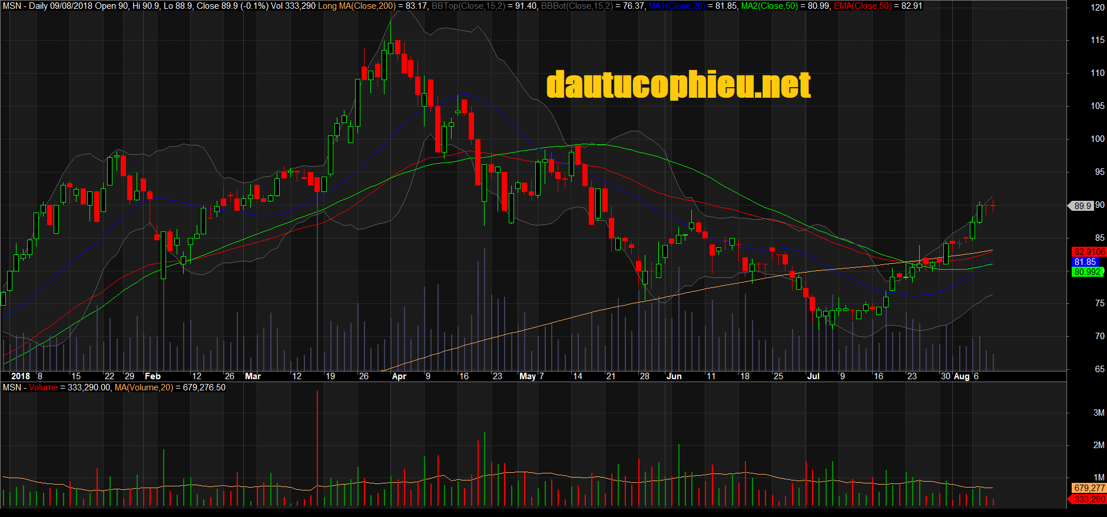Click the 110 price axis label
The width and height of the screenshot is (1107, 517).
[1098, 73]
